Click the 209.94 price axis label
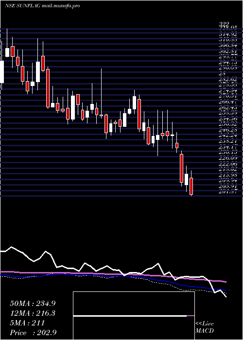Viewport: 243px width, 340px height. click(227, 181)
